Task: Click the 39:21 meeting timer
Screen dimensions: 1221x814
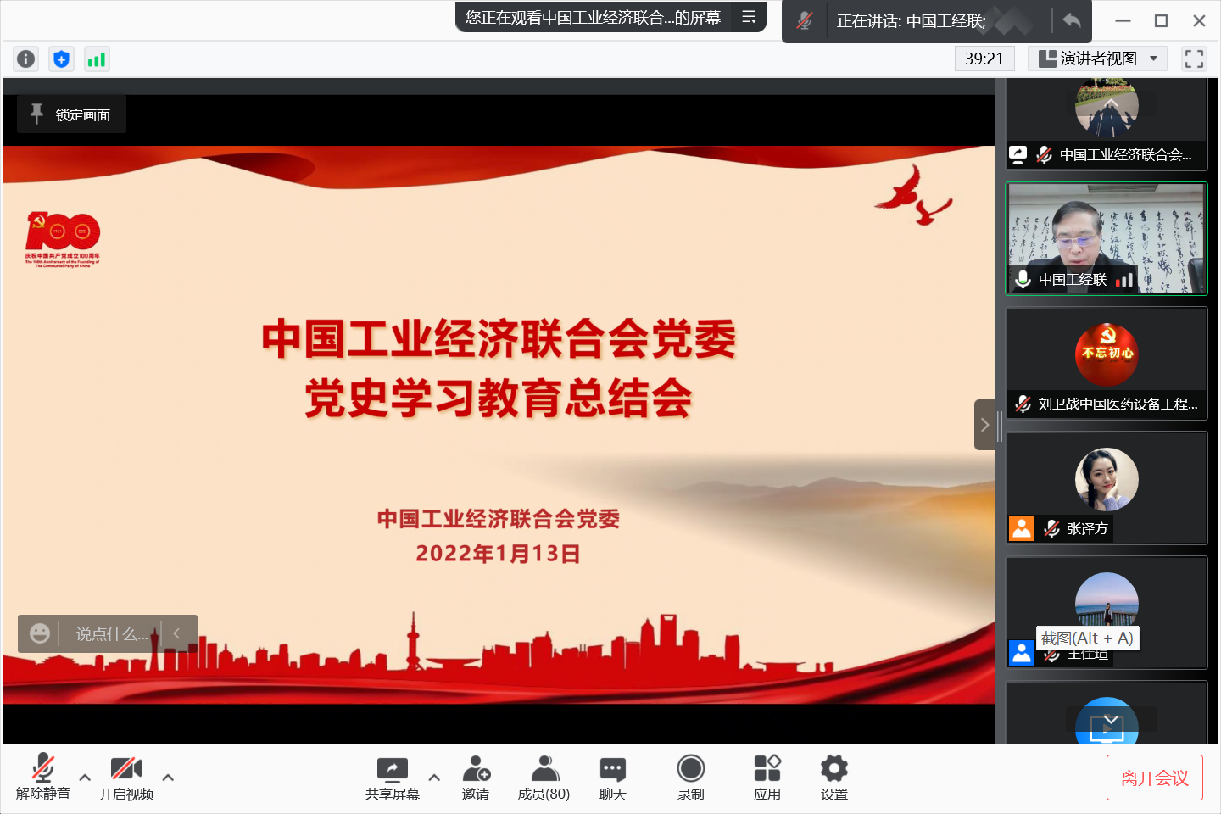Action: click(984, 59)
